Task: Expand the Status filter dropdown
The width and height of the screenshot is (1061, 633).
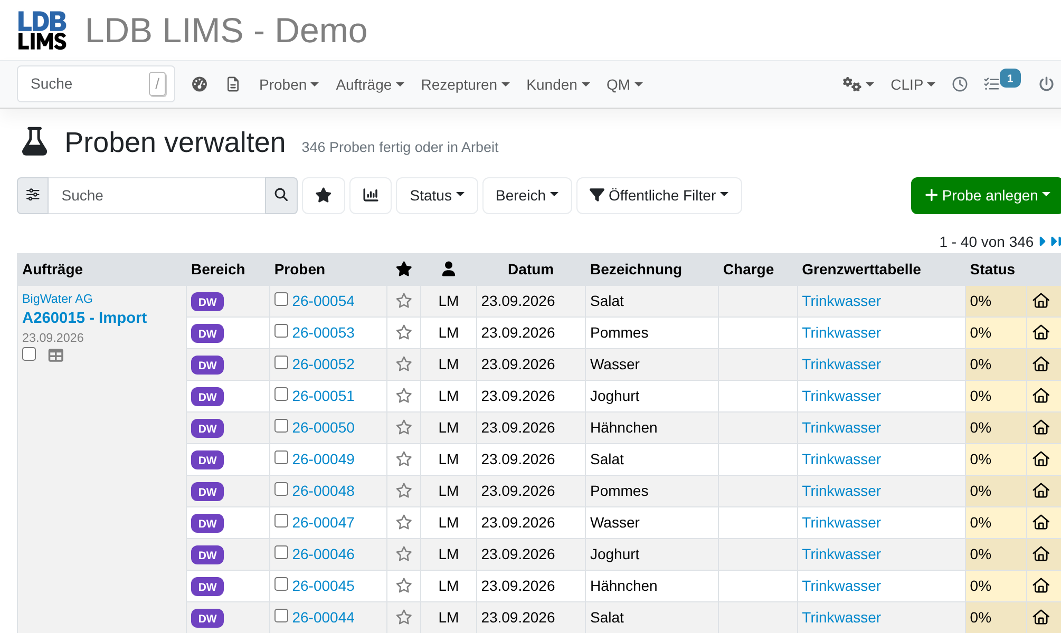Action: click(437, 196)
